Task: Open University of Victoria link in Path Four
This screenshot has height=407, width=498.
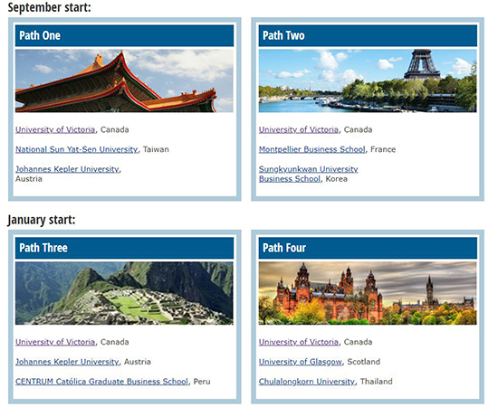Action: 299,342
